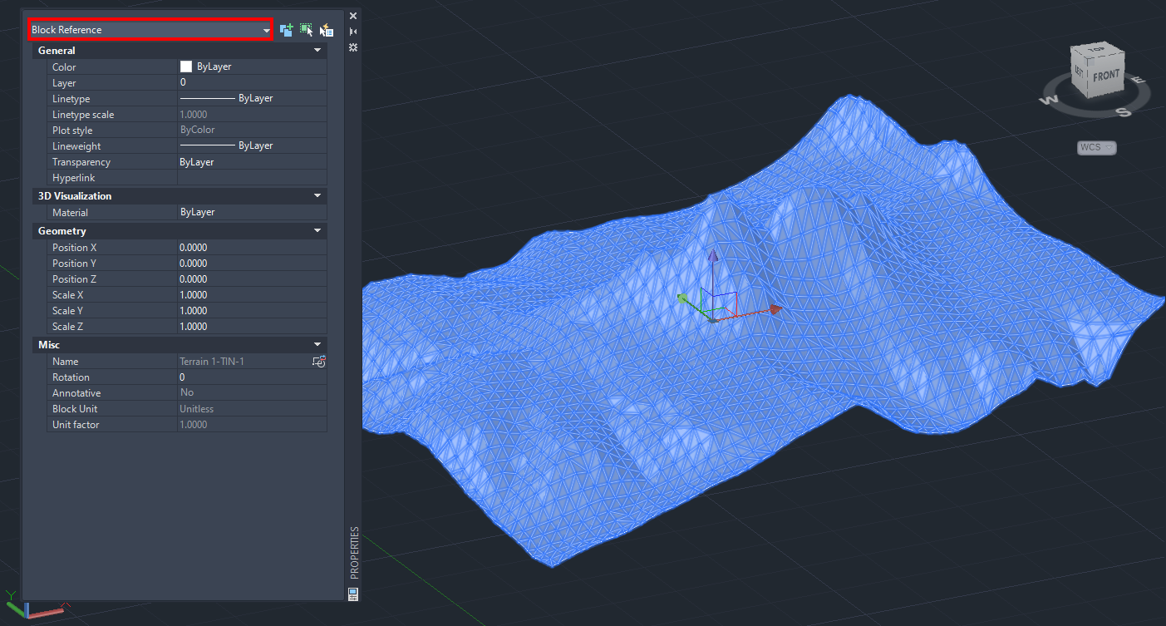Screen dimensions: 1166x626
Task: Toggle the PICKADD selection mode icon
Action: 287,30
